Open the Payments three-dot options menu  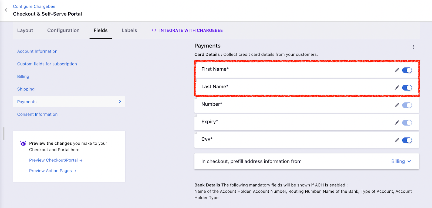coord(413,47)
